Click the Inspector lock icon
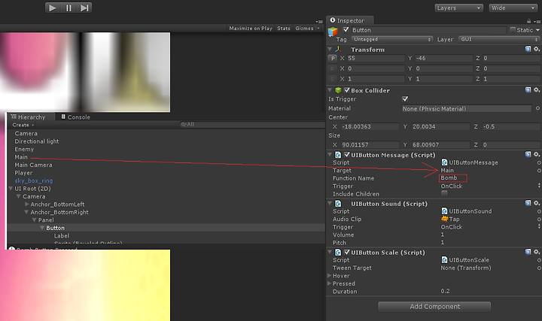This screenshot has height=321, width=542. click(x=528, y=21)
